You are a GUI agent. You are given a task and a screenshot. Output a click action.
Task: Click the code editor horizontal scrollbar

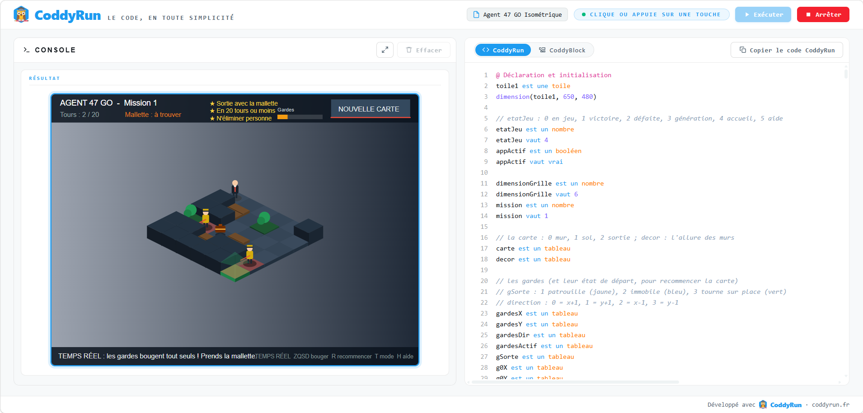coord(575,382)
